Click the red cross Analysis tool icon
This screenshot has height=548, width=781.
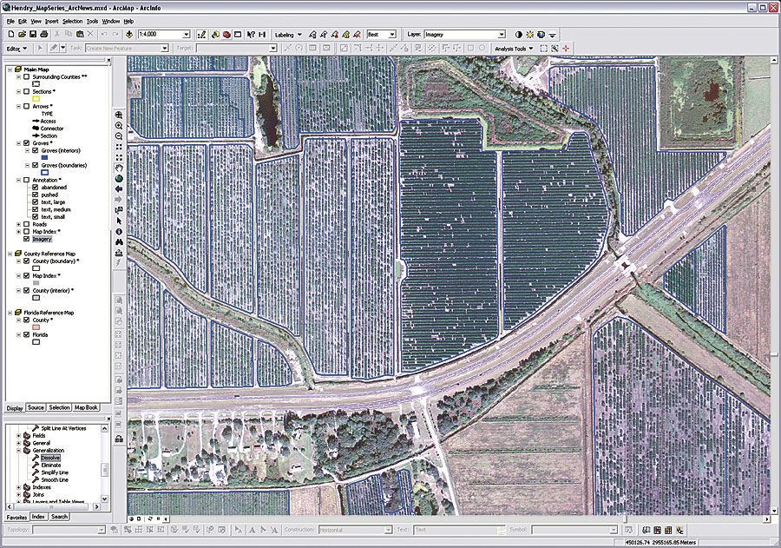point(566,49)
